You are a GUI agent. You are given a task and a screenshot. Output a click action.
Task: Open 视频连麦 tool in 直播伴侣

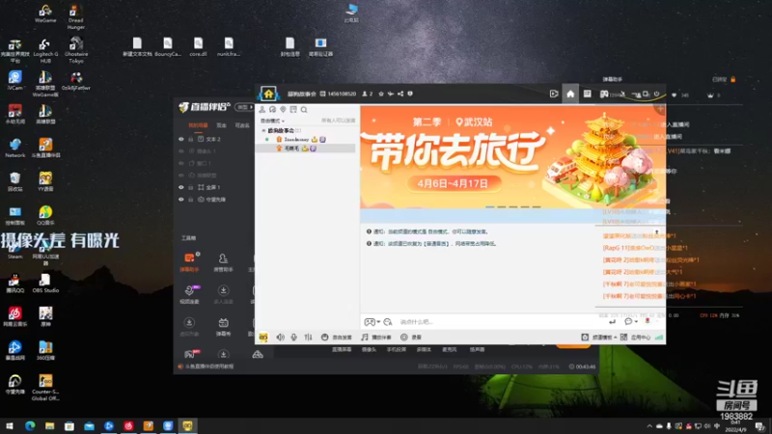[x=189, y=294]
